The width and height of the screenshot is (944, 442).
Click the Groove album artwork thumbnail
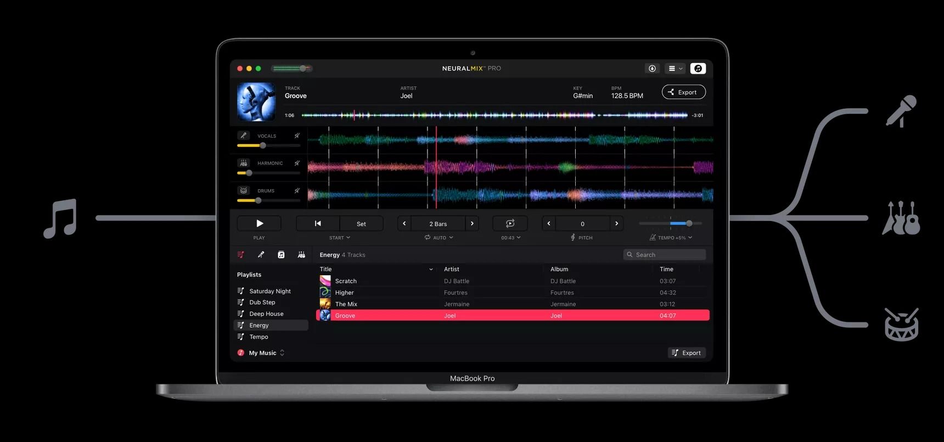(x=256, y=101)
